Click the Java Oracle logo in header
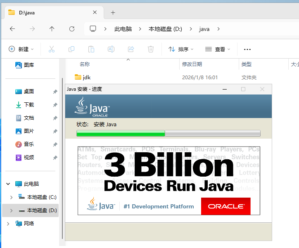The image size is (299, 248). [x=92, y=106]
